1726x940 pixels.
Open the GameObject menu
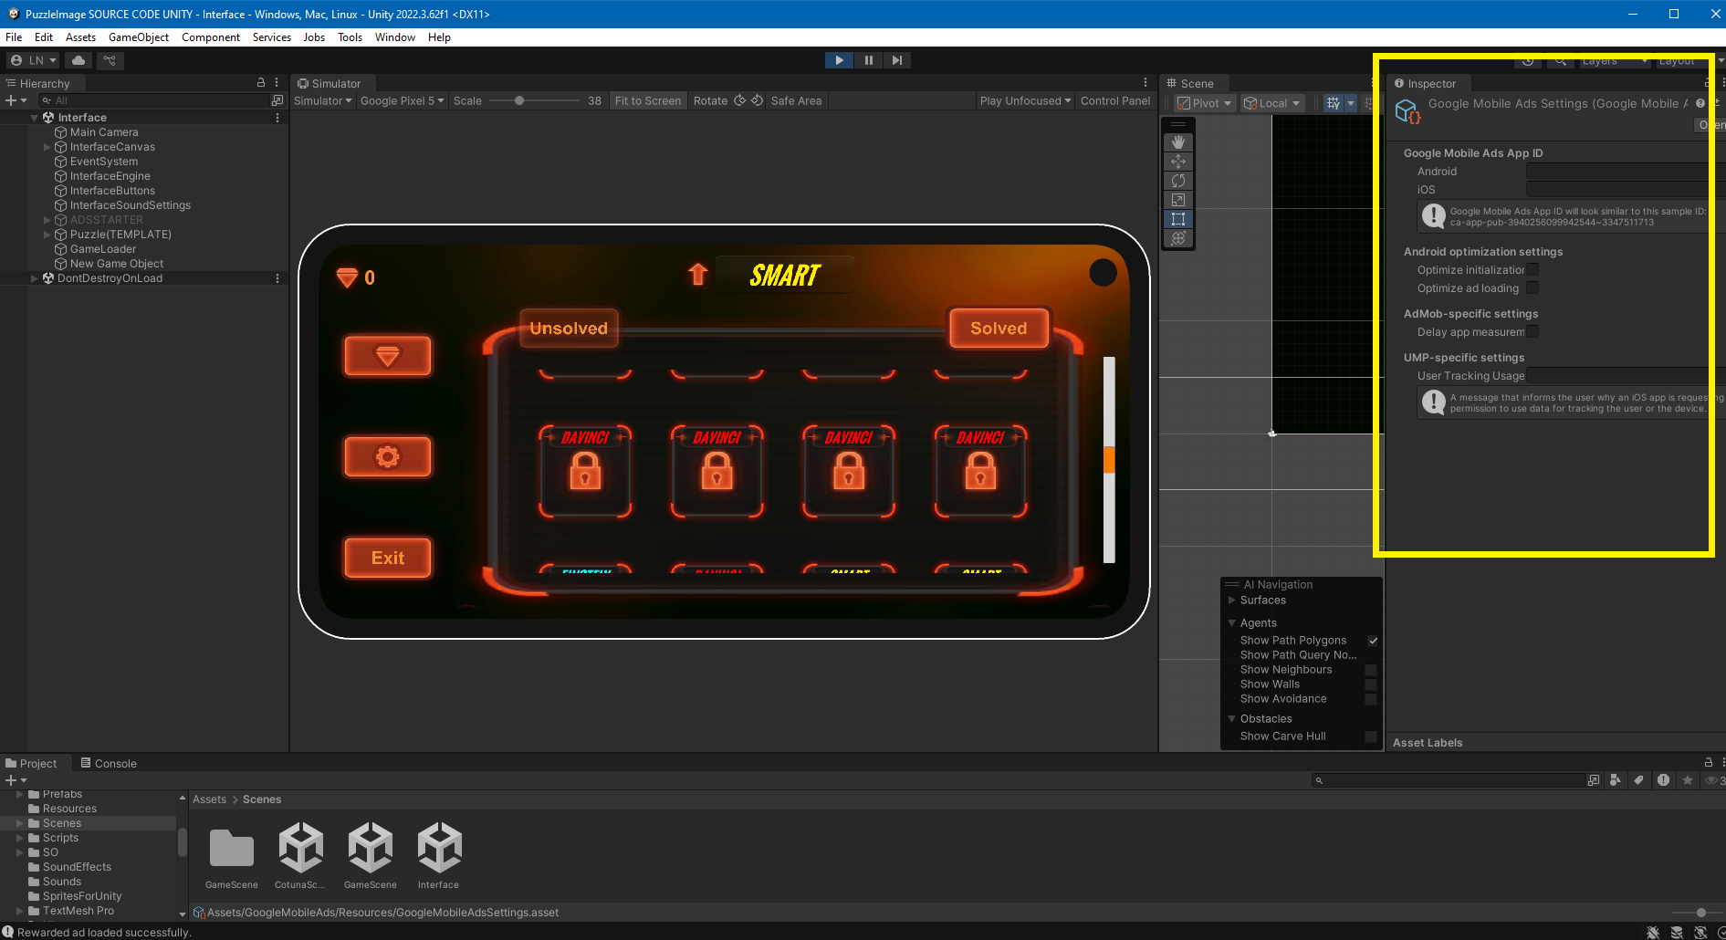[x=139, y=37]
